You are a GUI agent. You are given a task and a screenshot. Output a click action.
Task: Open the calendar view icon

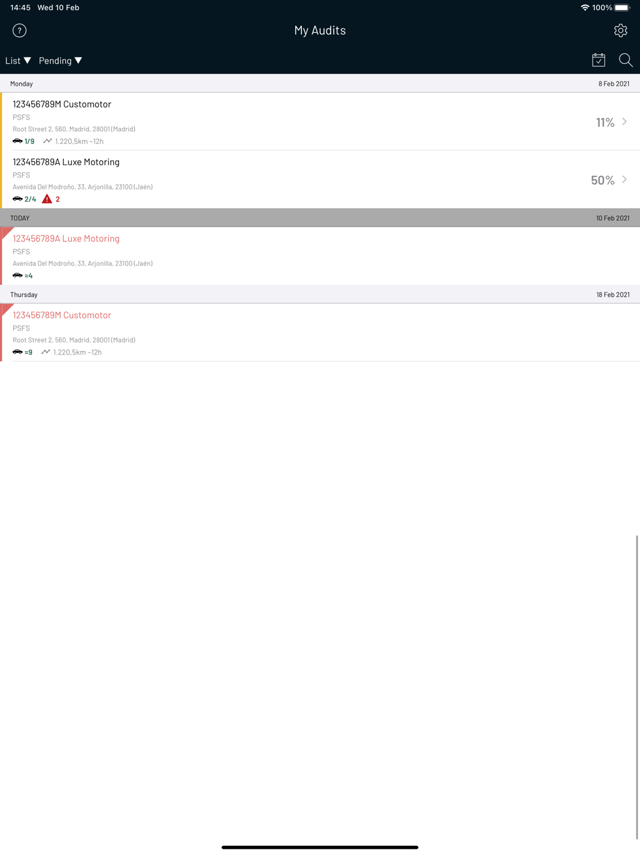(598, 60)
